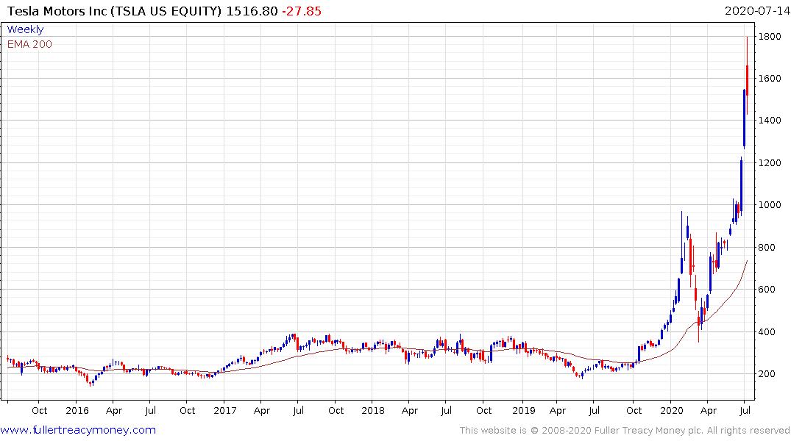Click the 800 y-axis price label
Image resolution: width=791 pixels, height=441 pixels.
pos(767,248)
